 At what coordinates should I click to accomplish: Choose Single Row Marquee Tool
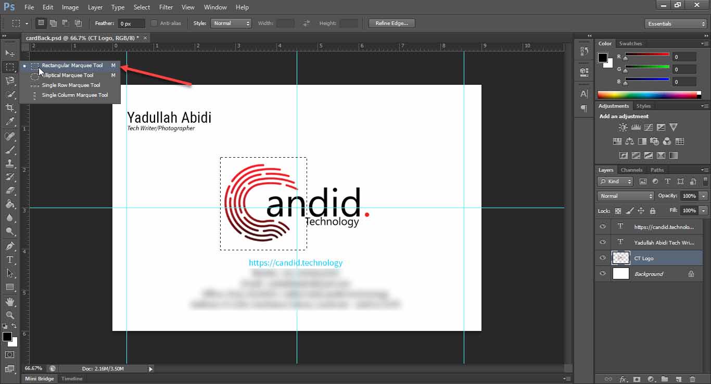click(x=70, y=85)
